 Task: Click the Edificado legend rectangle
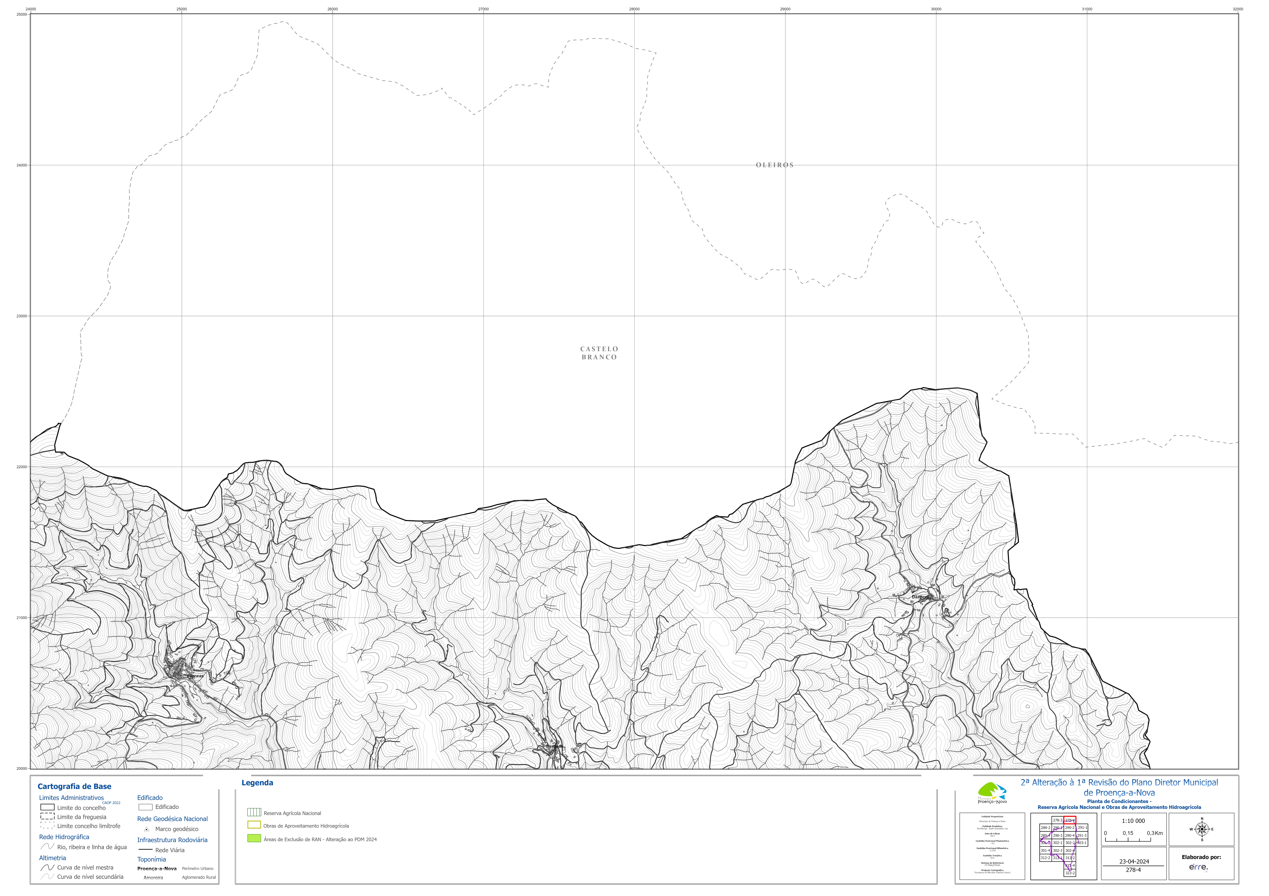tap(145, 807)
